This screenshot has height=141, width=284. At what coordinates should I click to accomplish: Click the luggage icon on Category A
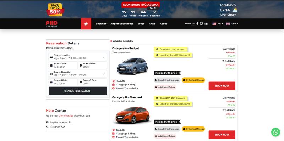point(113,85)
